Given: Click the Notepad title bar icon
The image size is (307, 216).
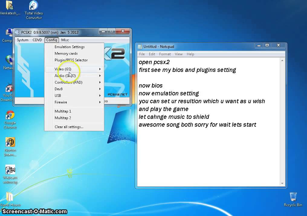Looking at the screenshot, I should (140, 47).
